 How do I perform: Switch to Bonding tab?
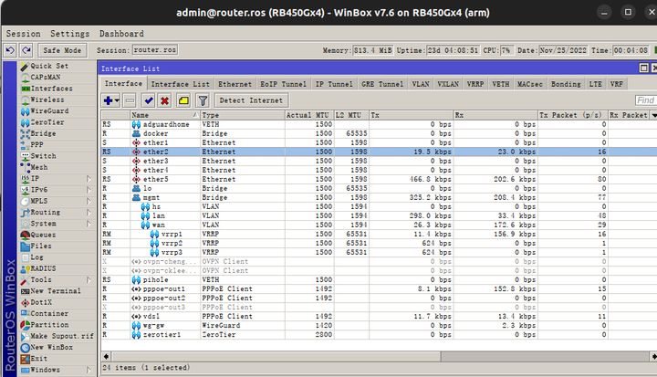click(x=566, y=84)
